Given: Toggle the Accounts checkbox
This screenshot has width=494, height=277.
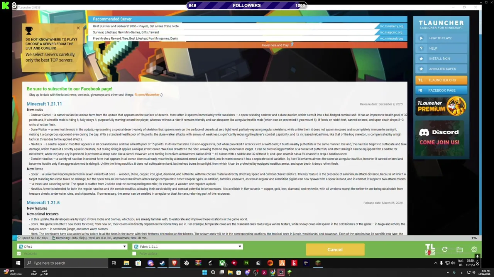Looking at the screenshot, I should click(x=19, y=254).
